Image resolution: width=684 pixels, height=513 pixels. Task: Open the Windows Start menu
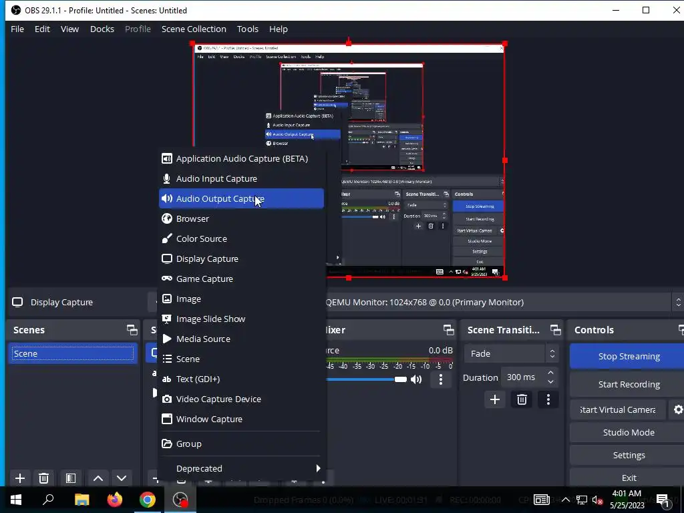(16, 500)
